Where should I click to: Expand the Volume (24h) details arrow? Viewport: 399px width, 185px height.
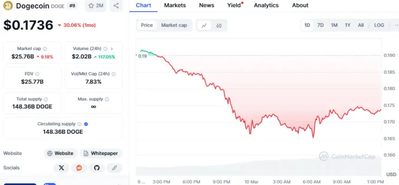click(x=111, y=49)
